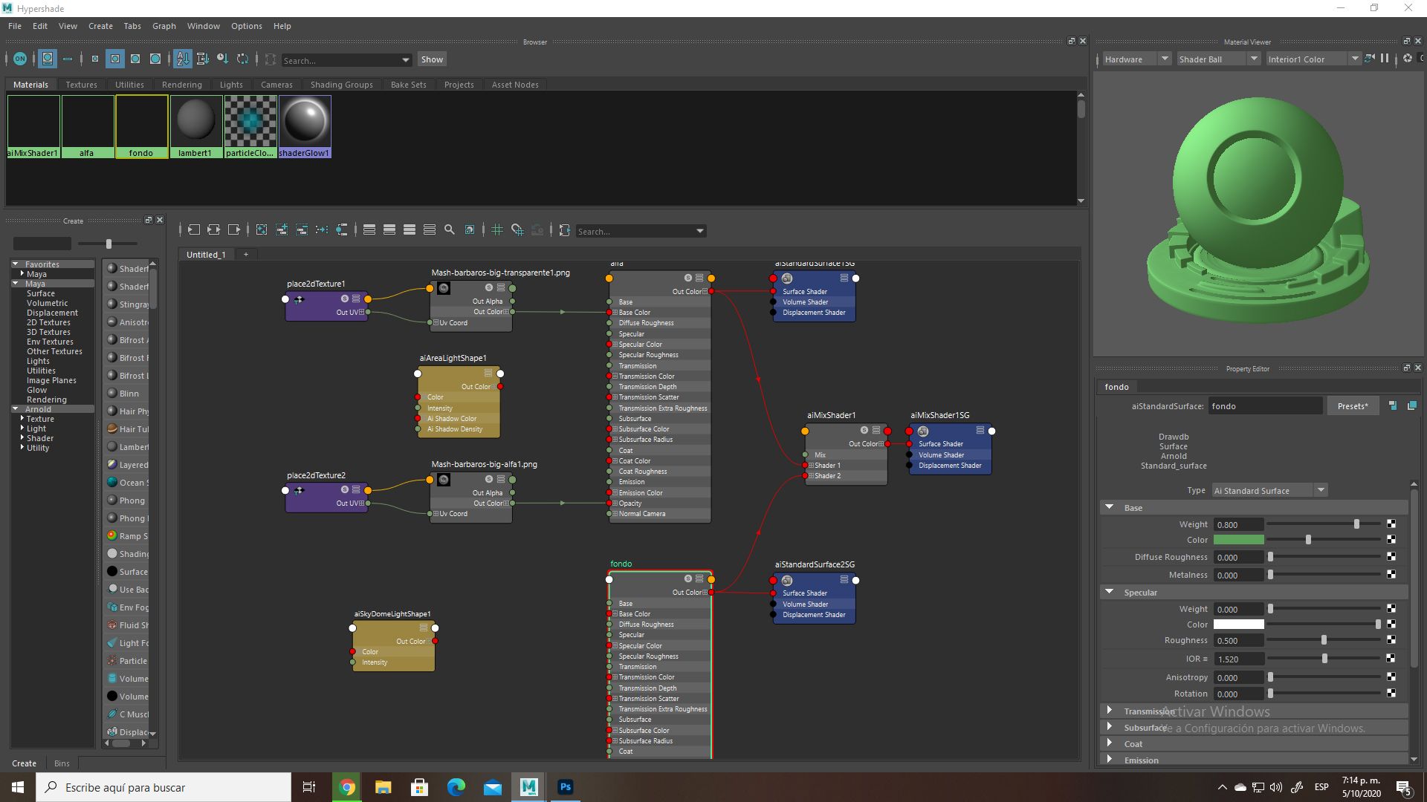Click input connections icon in node editor toolbar
This screenshot has width=1427, height=802.
point(194,230)
